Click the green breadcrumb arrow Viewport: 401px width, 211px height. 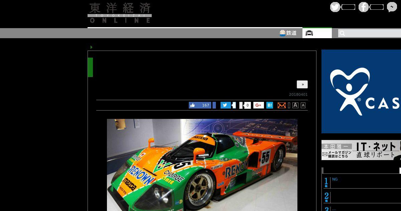(92, 47)
